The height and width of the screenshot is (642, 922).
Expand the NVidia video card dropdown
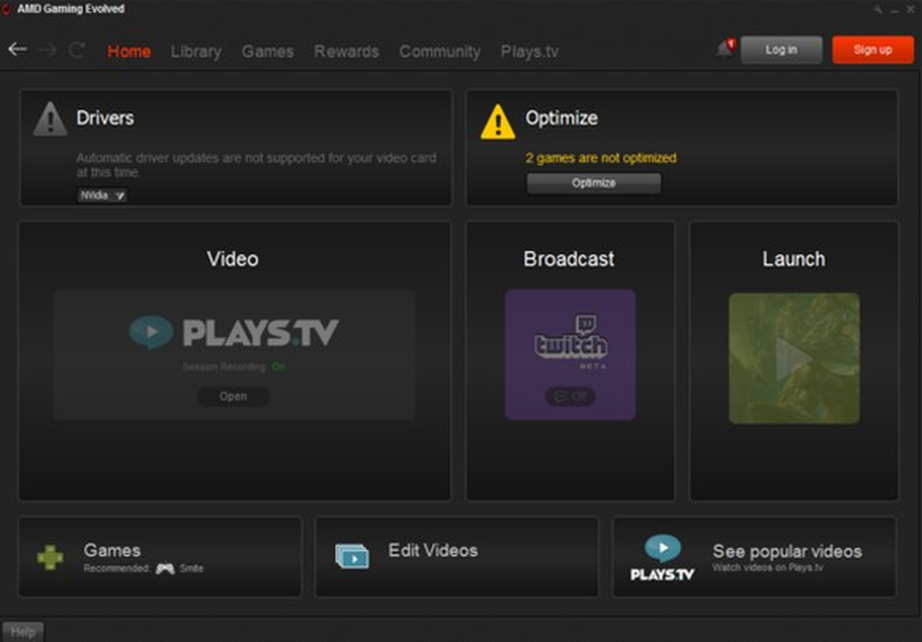pyautogui.click(x=102, y=196)
